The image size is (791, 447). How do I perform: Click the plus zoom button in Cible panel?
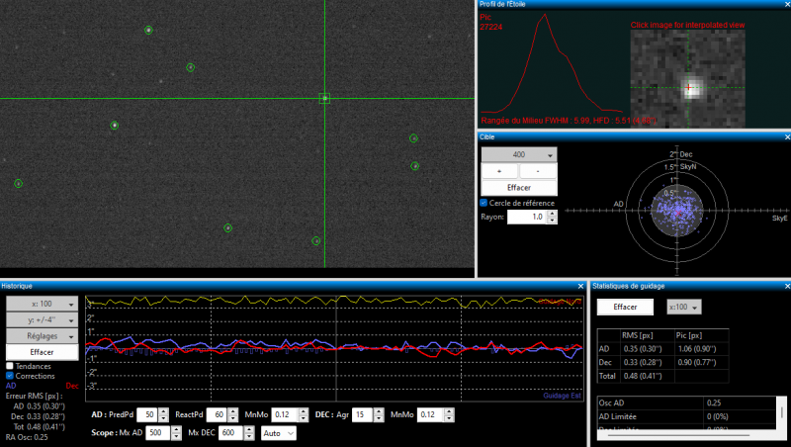pyautogui.click(x=500, y=171)
